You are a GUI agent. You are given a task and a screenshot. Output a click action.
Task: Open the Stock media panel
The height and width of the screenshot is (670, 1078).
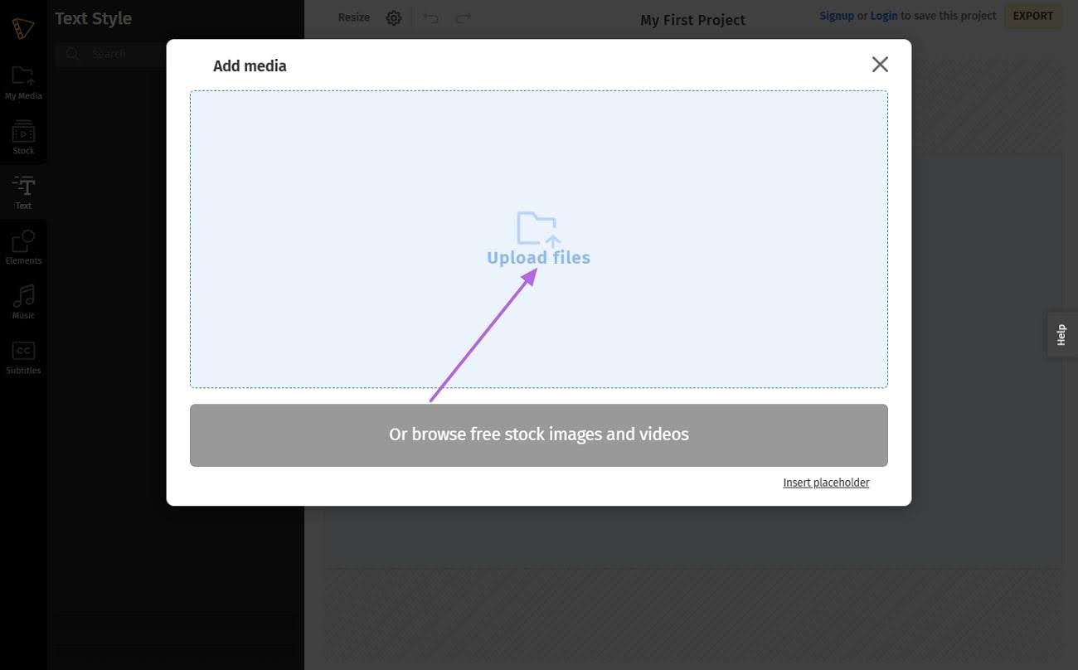click(x=23, y=138)
